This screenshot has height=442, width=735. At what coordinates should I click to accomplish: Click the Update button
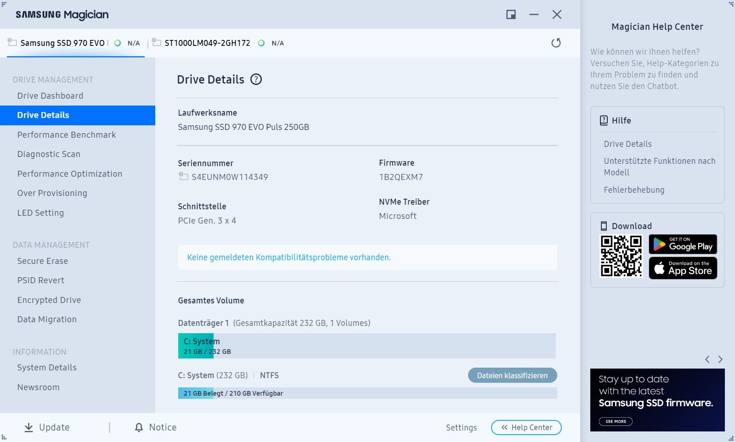click(47, 427)
